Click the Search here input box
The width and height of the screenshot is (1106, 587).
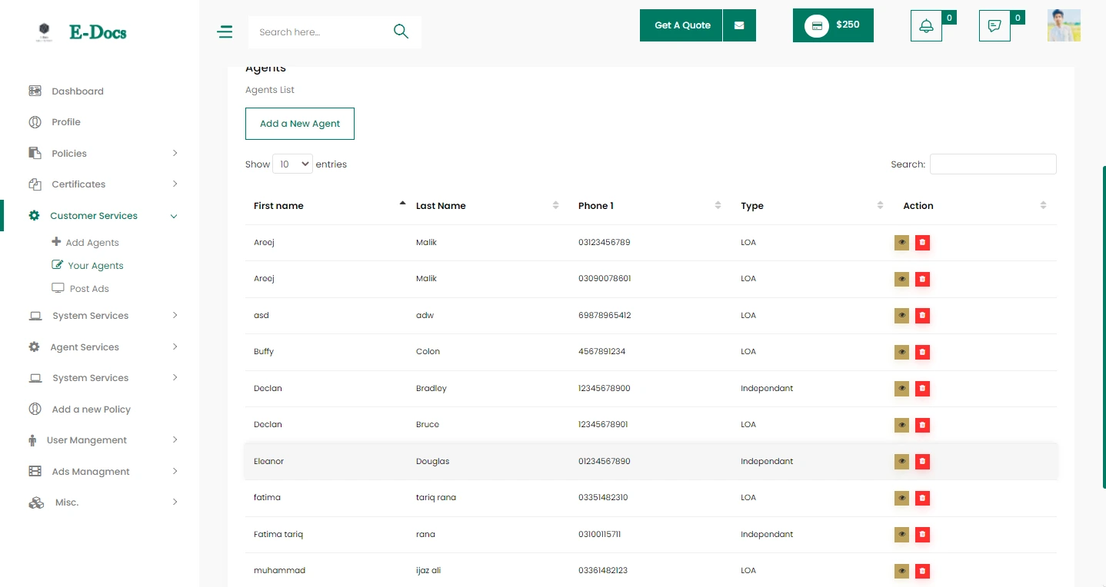(x=321, y=32)
